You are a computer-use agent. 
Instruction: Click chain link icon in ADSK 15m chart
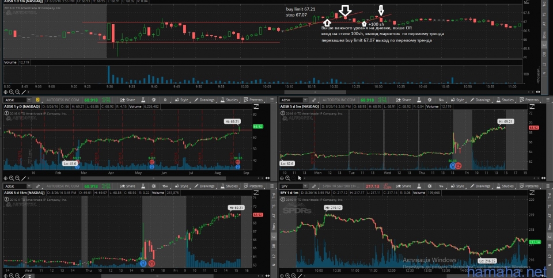pyautogui.click(x=38, y=186)
